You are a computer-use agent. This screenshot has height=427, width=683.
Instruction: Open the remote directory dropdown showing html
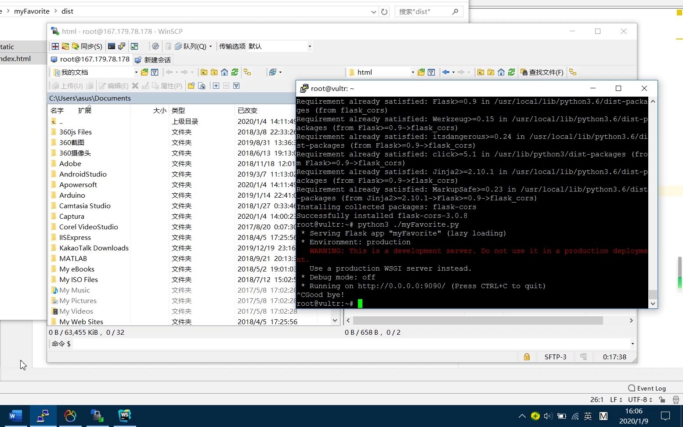point(381,72)
